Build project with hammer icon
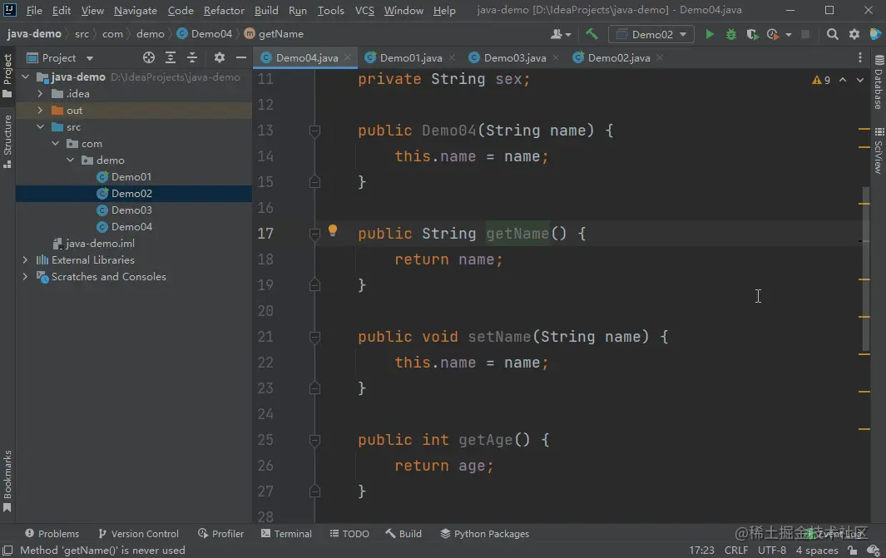886x558 pixels. tap(591, 34)
